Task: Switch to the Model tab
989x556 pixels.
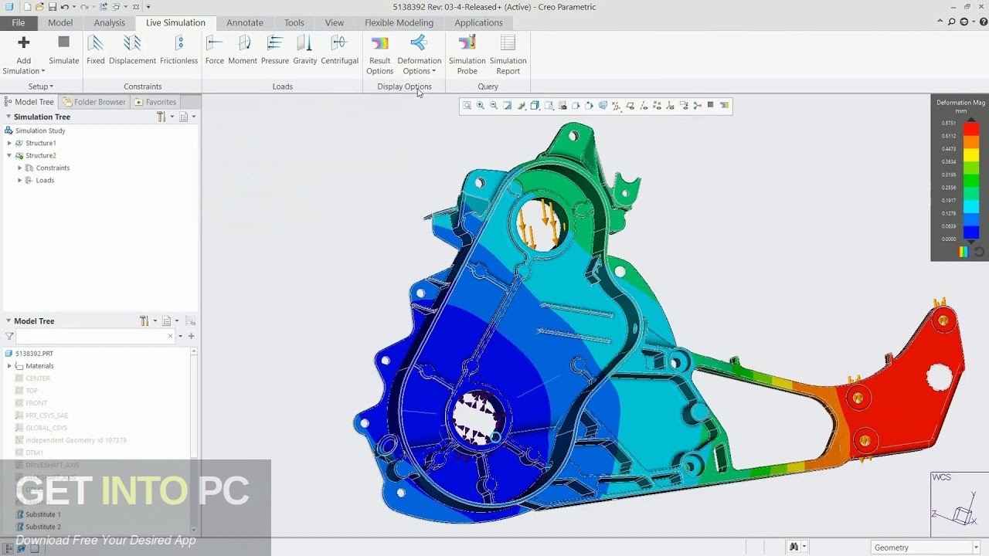Action: [x=60, y=22]
